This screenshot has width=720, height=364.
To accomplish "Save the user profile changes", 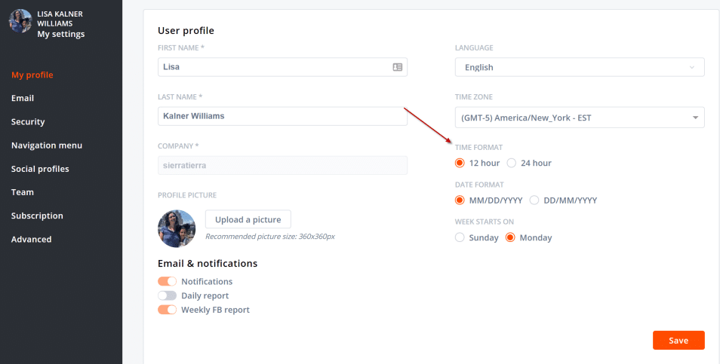I will [678, 341].
